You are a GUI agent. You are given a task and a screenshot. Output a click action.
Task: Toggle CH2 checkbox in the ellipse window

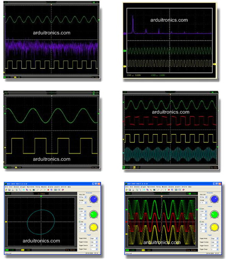click(80, 222)
